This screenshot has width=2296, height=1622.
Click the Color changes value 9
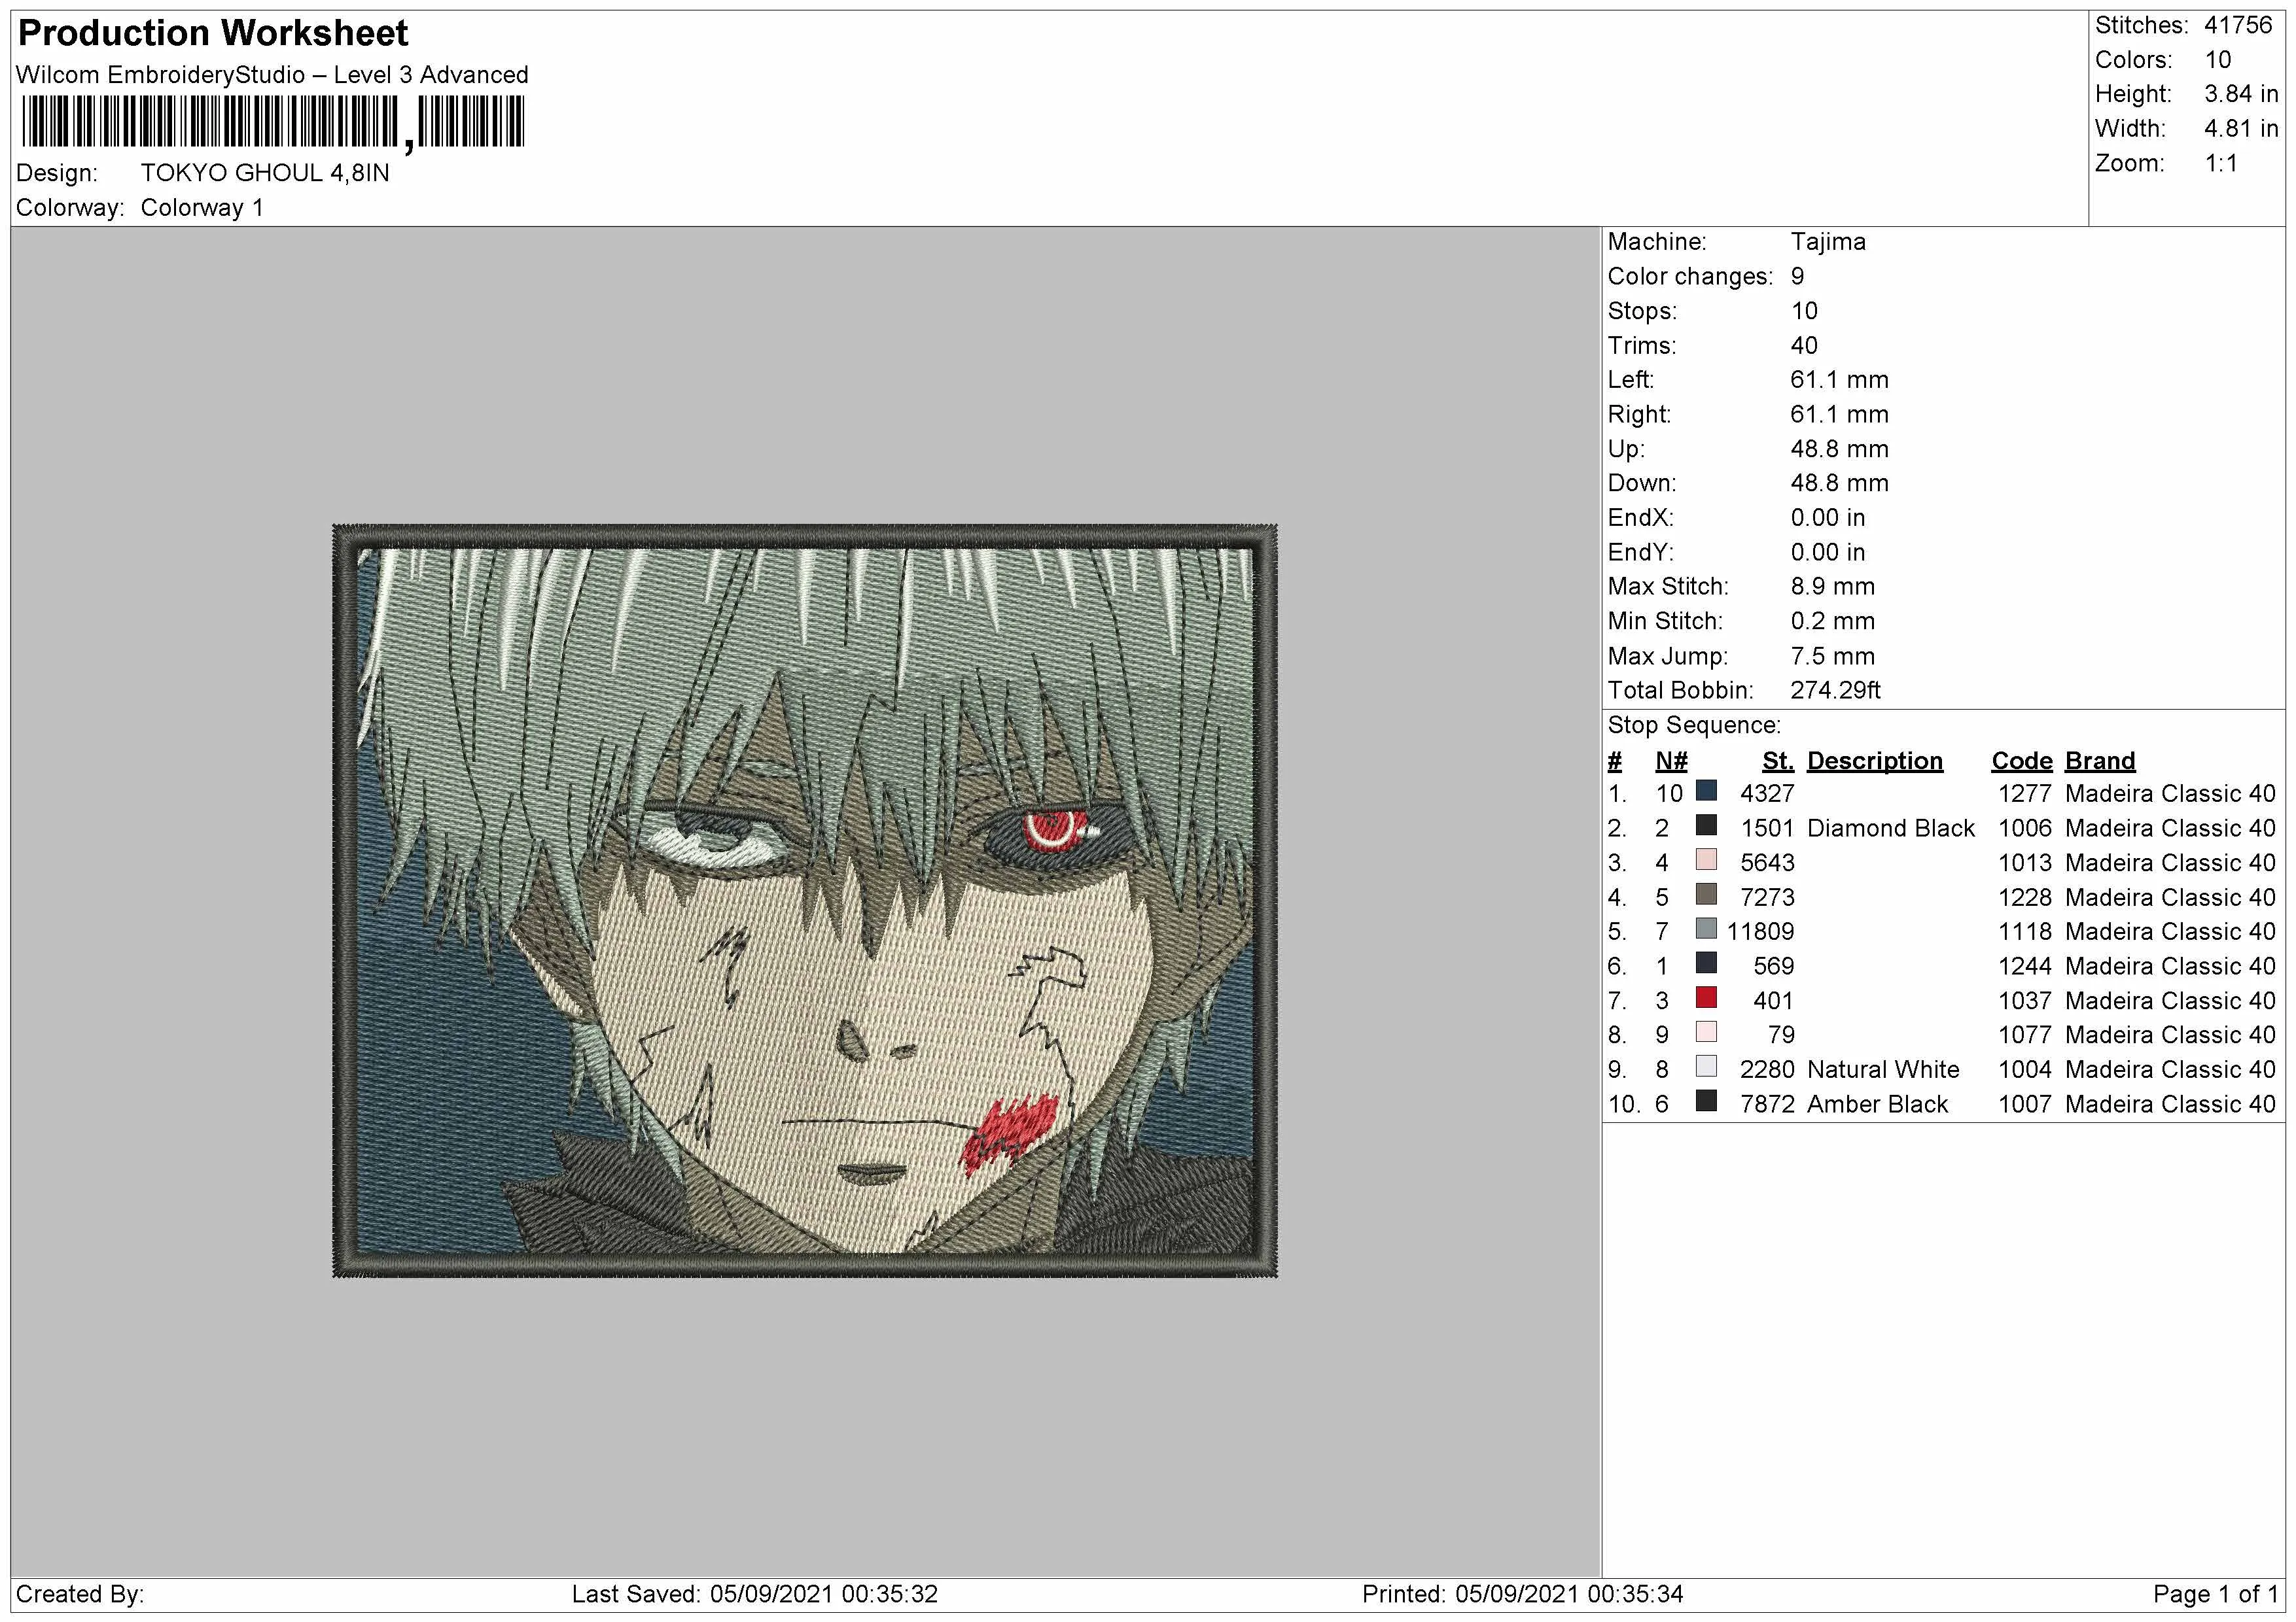point(1797,277)
